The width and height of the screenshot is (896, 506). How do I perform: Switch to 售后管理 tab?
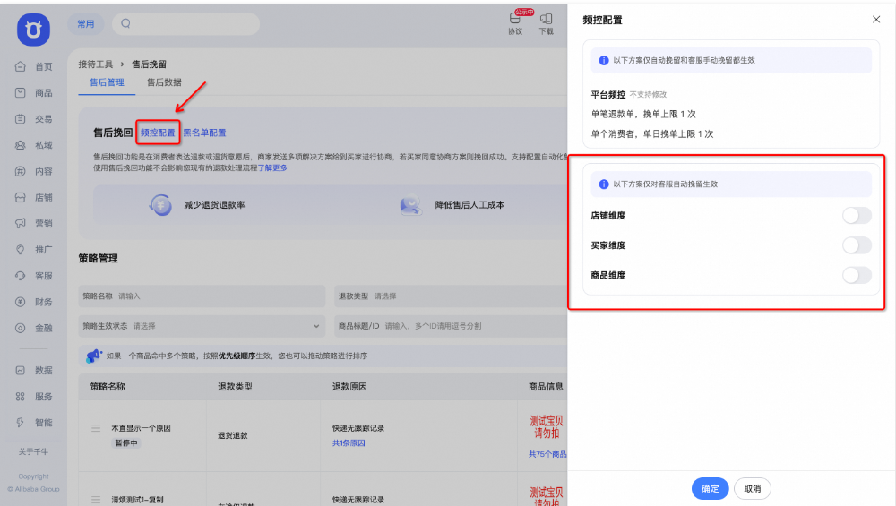tap(107, 82)
